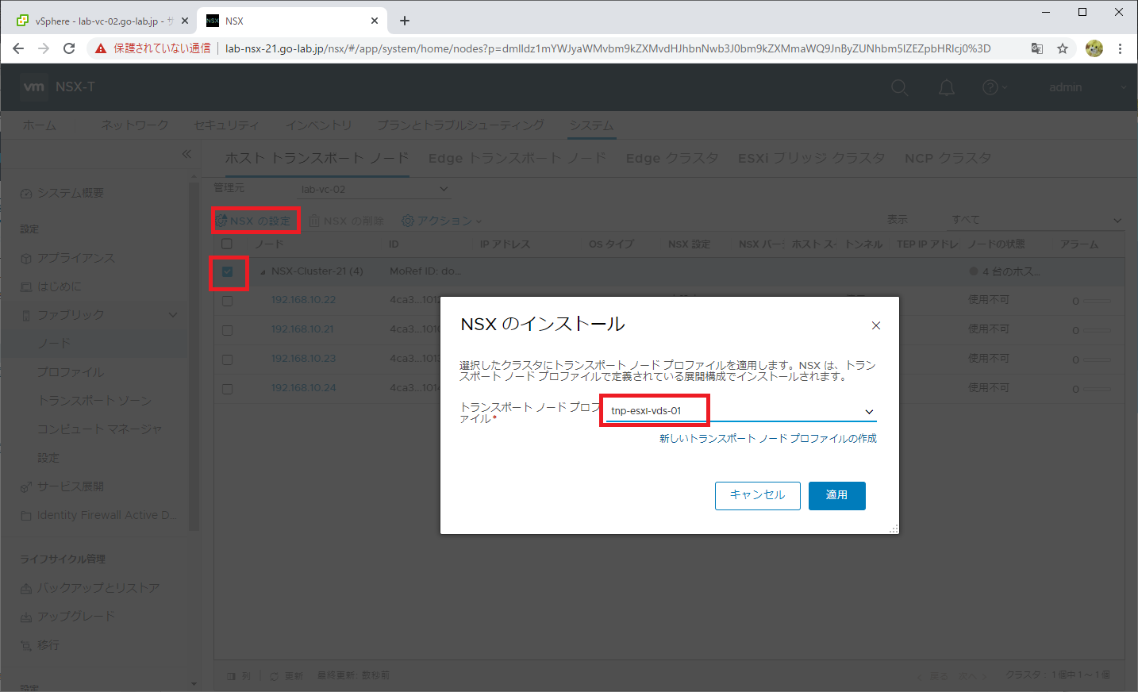The height and width of the screenshot is (692, 1138).
Task: Open a new browser tab with plus
Action: [405, 21]
